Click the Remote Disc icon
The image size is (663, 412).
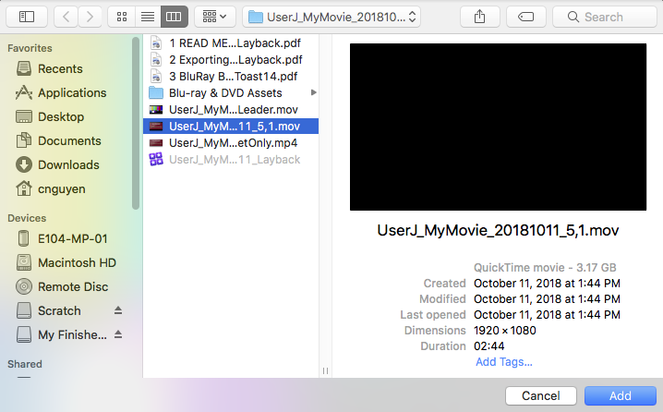point(24,286)
